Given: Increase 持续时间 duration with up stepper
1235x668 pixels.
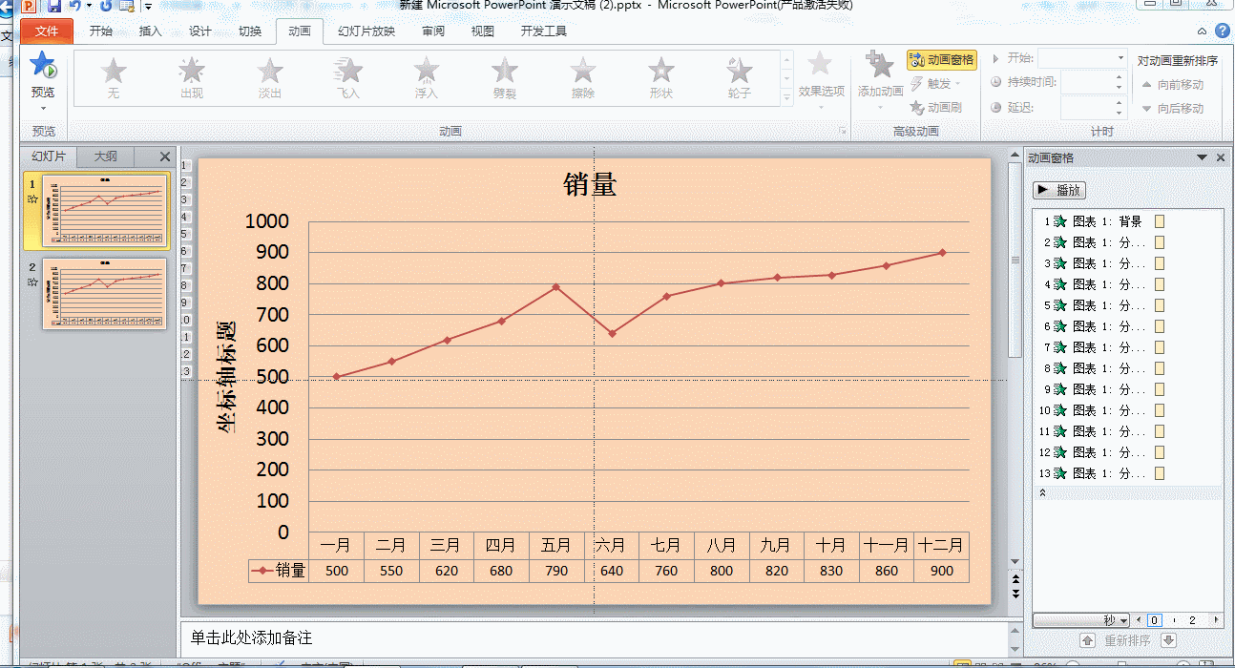Looking at the screenshot, I should point(1120,78).
